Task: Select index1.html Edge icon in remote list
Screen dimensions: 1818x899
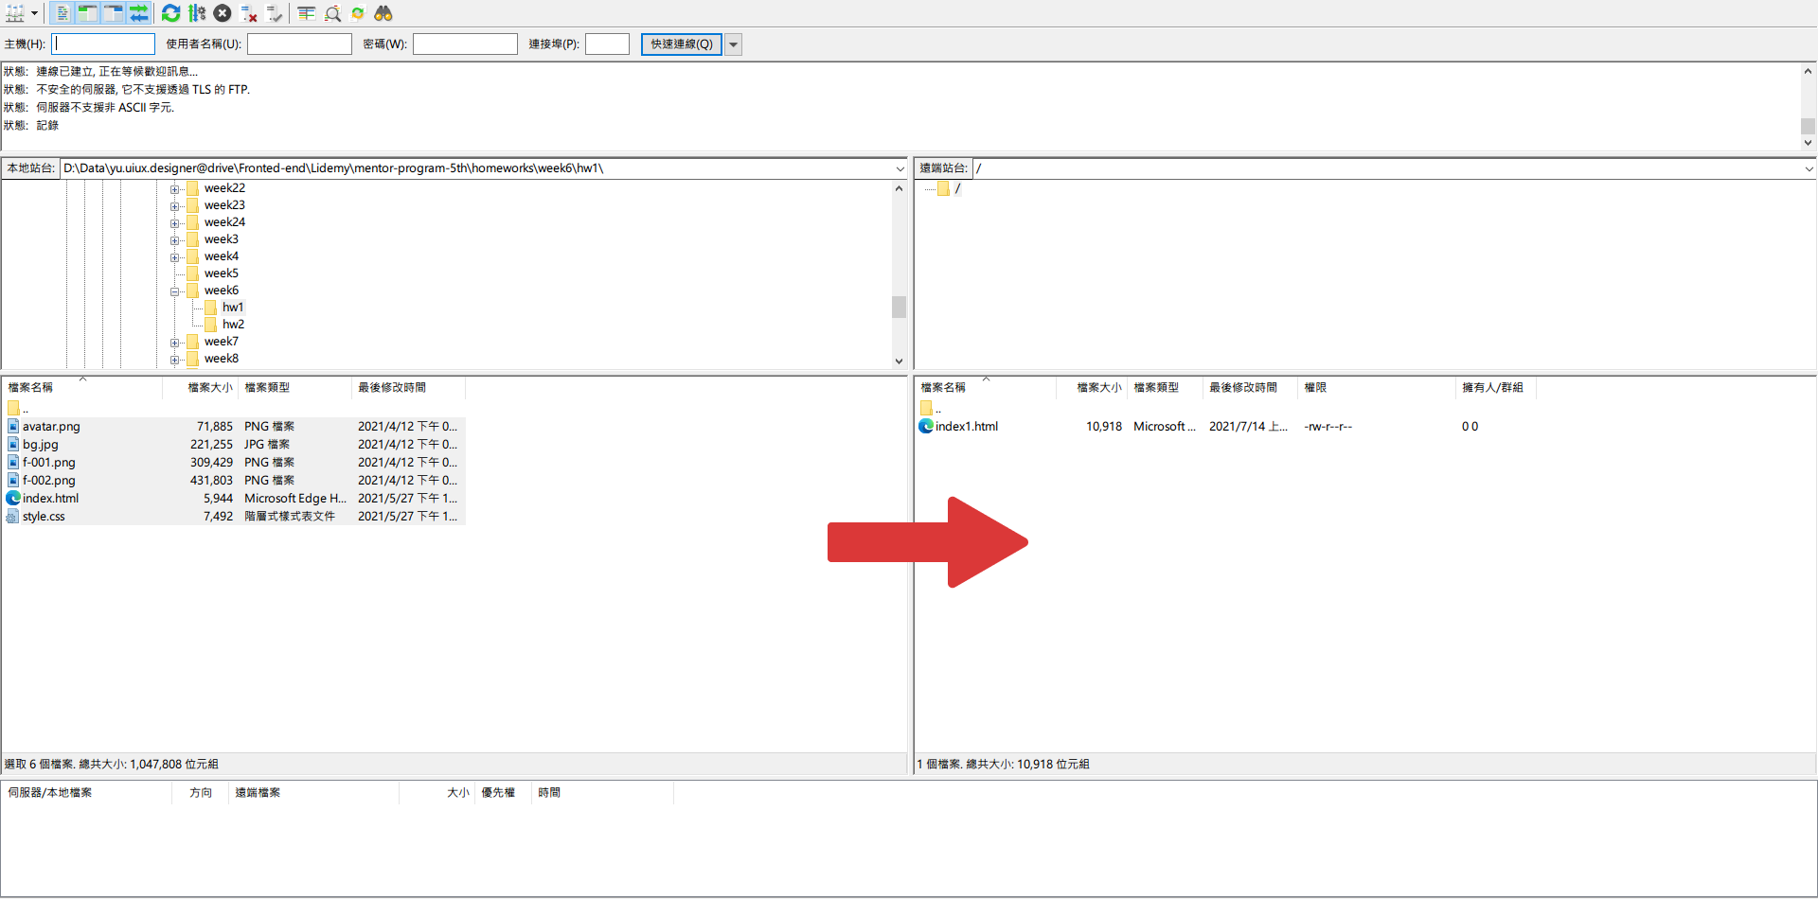Action: click(926, 426)
